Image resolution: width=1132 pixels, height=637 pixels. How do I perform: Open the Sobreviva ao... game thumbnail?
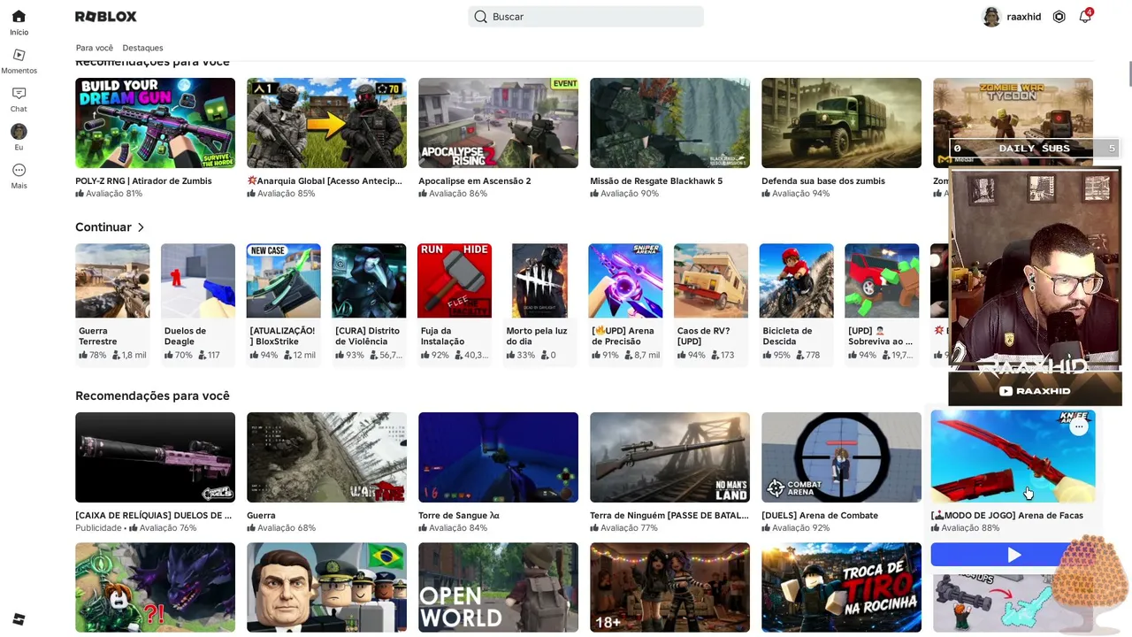click(x=882, y=280)
